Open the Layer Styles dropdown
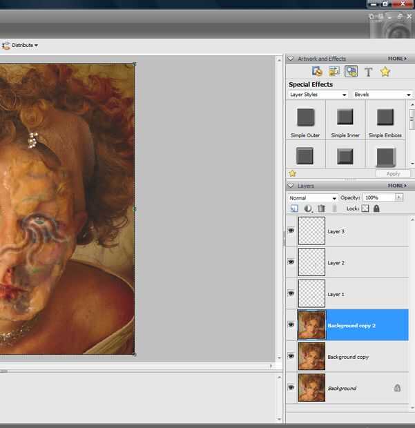415x428 pixels. click(318, 95)
